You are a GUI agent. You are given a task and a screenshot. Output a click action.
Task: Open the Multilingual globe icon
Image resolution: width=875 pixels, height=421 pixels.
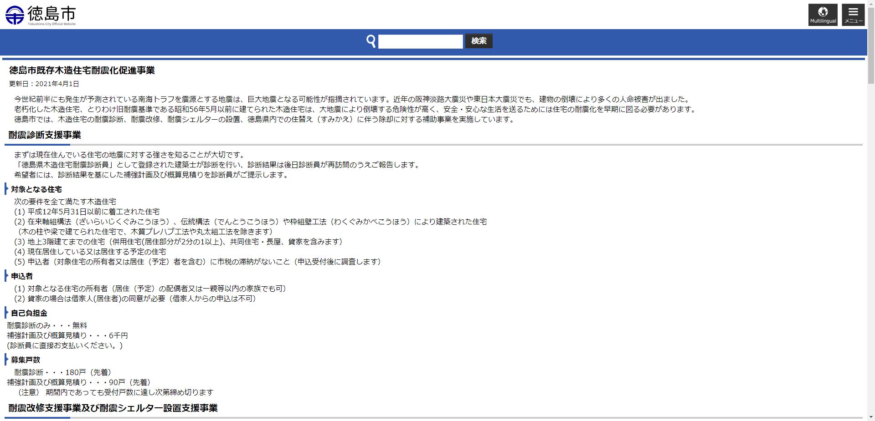tap(823, 12)
